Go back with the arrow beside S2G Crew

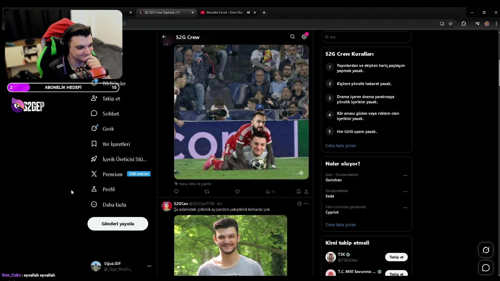[164, 37]
